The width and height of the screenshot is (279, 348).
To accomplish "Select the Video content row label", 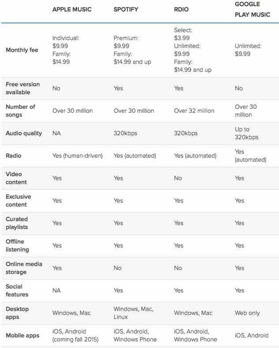I will [16, 178].
